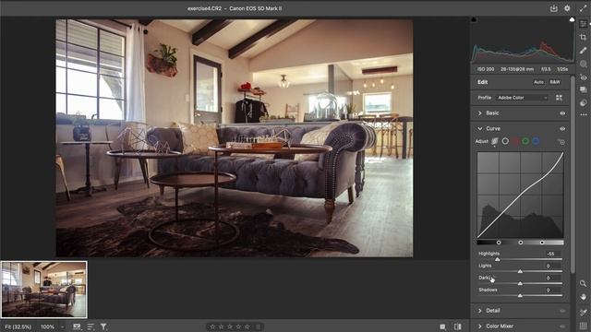The width and height of the screenshot is (591, 332).
Task: Open the zoom level dropdown arrow
Action: click(62, 326)
